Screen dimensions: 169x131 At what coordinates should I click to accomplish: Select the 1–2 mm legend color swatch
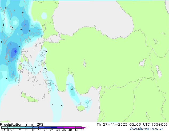coord(17,128)
